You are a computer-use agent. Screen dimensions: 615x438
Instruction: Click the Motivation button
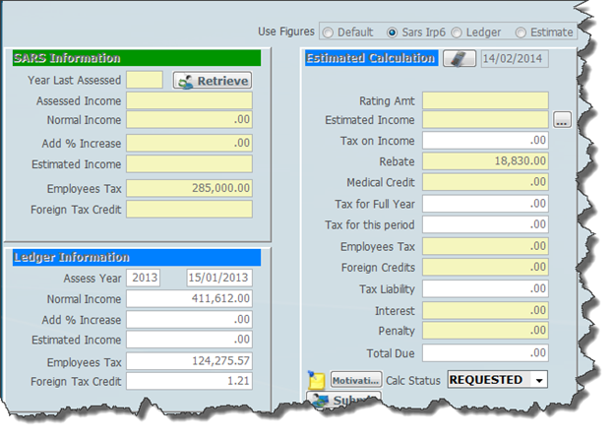coord(354,380)
